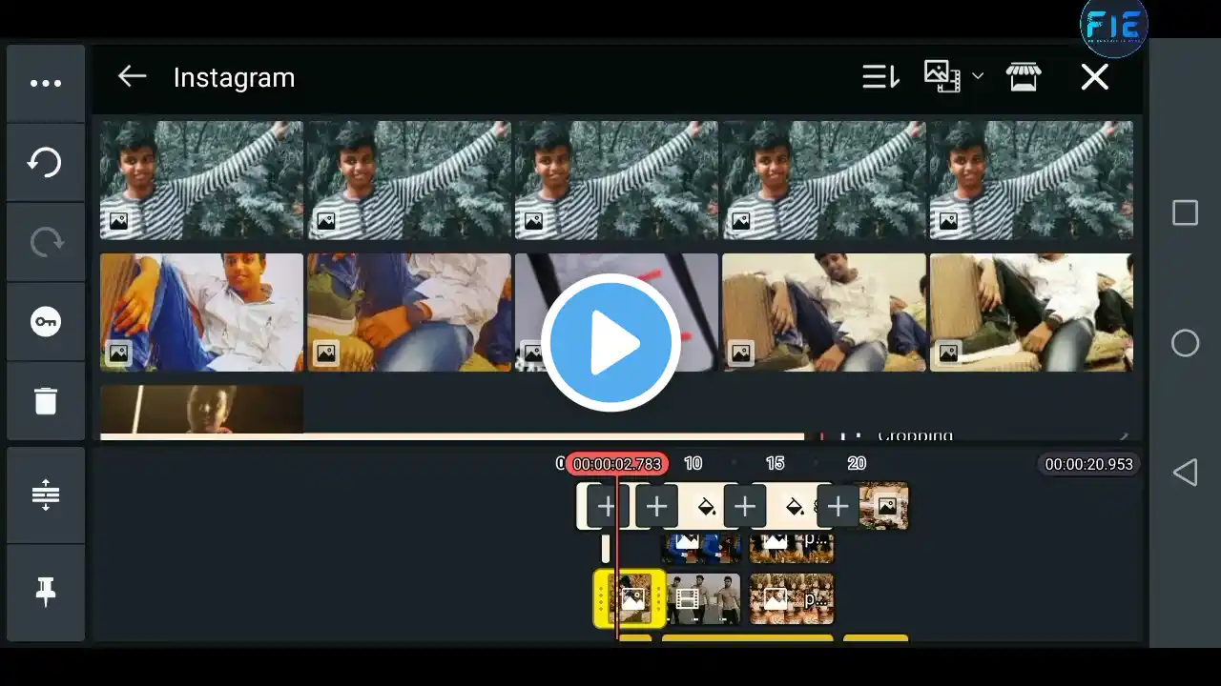Redo the undone edit
Screen dimensions: 1221x686
(46, 243)
